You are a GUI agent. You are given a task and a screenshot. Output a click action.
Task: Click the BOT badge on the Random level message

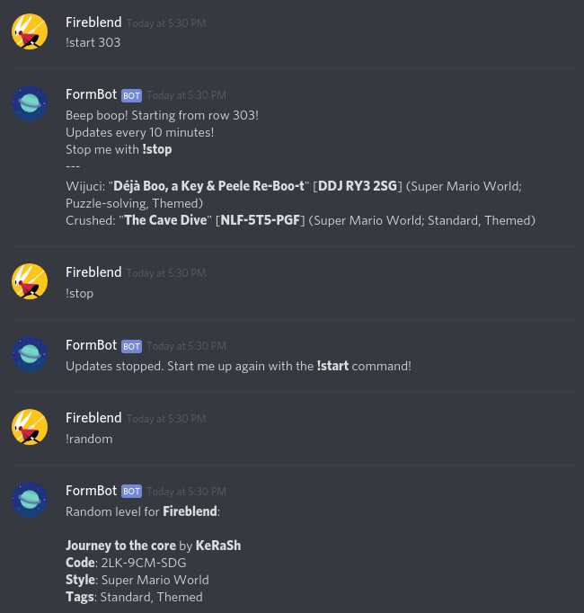pos(131,492)
